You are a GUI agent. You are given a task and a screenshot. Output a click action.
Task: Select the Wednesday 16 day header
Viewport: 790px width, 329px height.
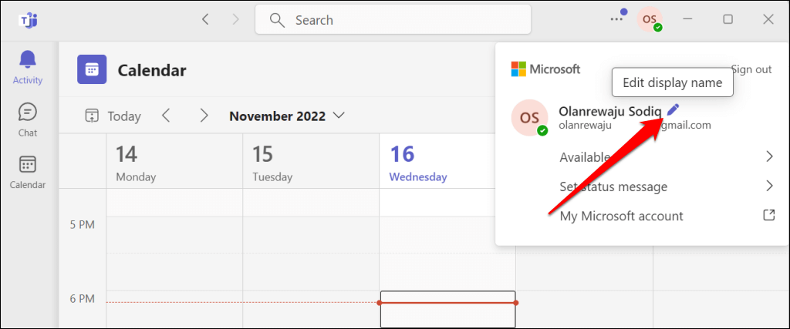[x=447, y=162]
